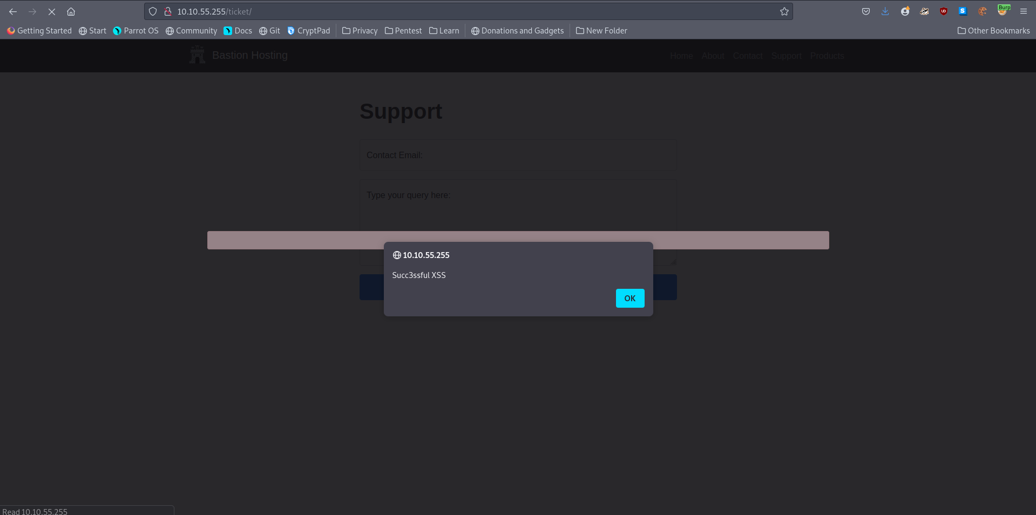Open the browser home page
The height and width of the screenshot is (515, 1036).
(71, 11)
